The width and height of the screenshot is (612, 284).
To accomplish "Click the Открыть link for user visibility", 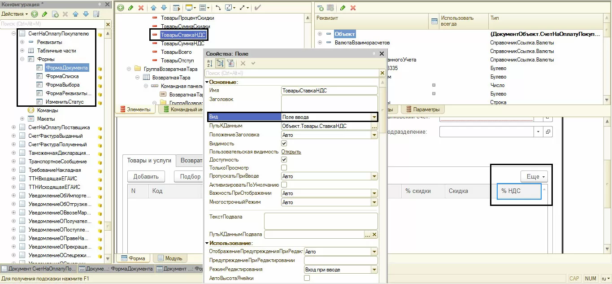I will 291,152.
